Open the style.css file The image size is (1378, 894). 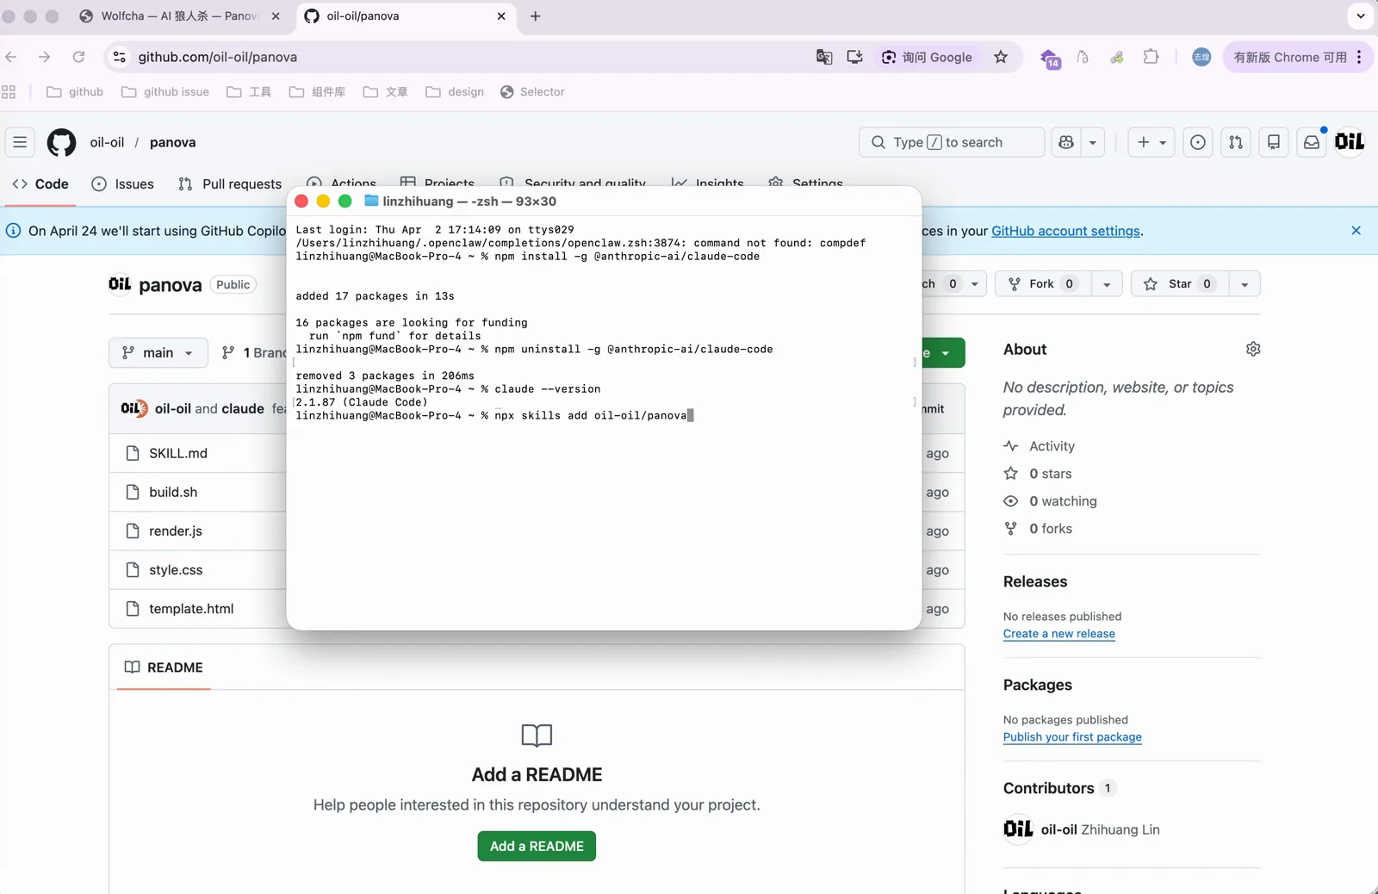pyautogui.click(x=176, y=569)
